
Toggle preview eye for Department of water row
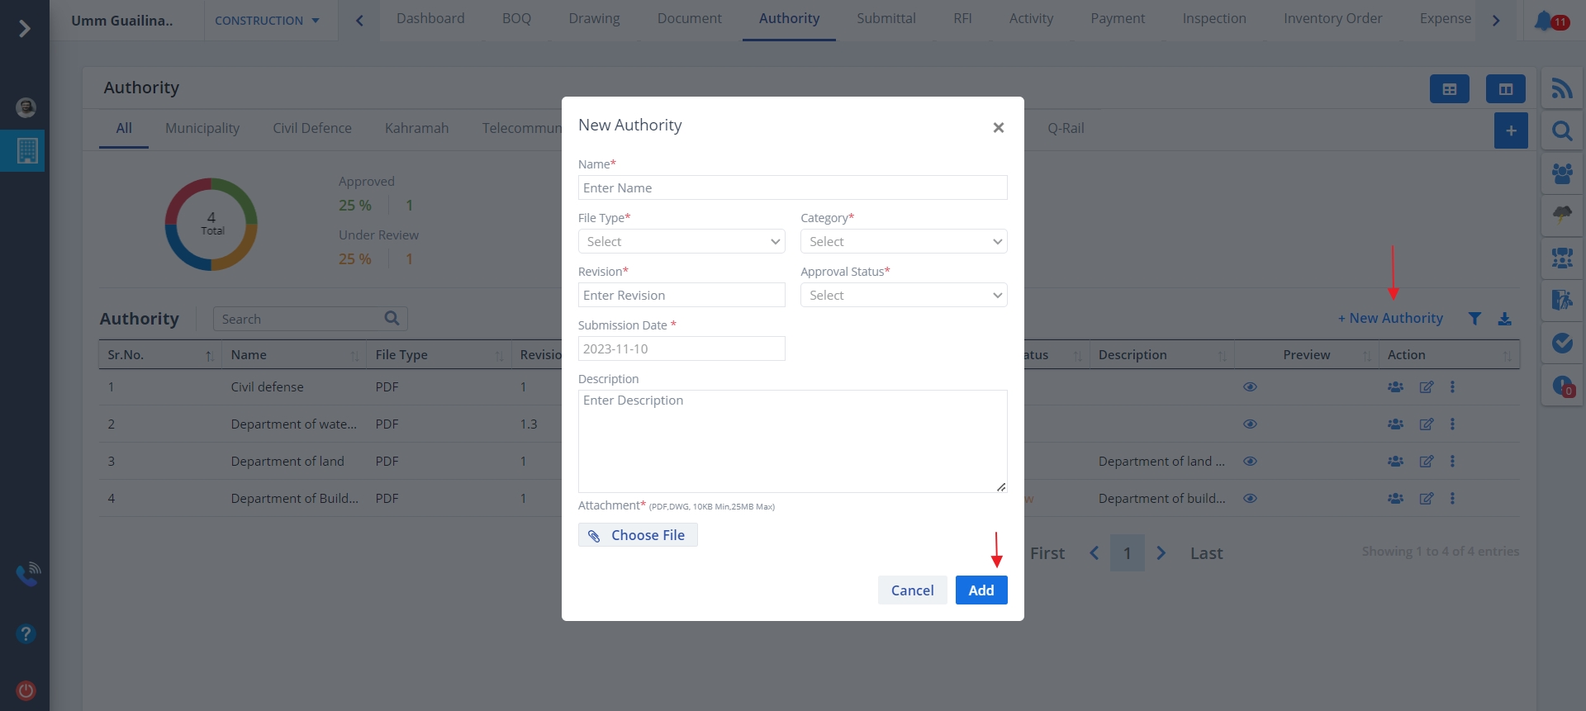click(1250, 424)
